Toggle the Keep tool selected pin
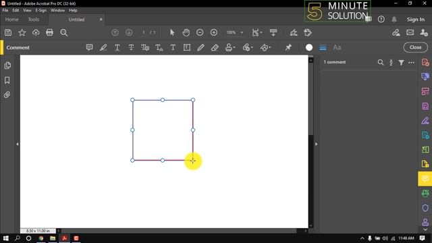The width and height of the screenshot is (432, 243). click(288, 47)
